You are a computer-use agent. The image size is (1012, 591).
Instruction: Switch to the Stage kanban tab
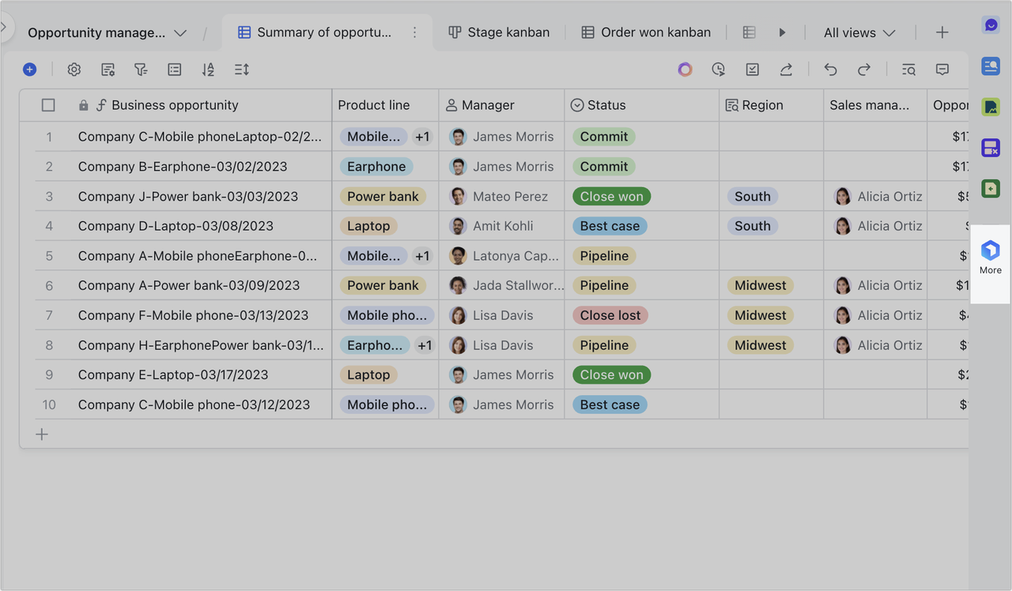pos(498,32)
